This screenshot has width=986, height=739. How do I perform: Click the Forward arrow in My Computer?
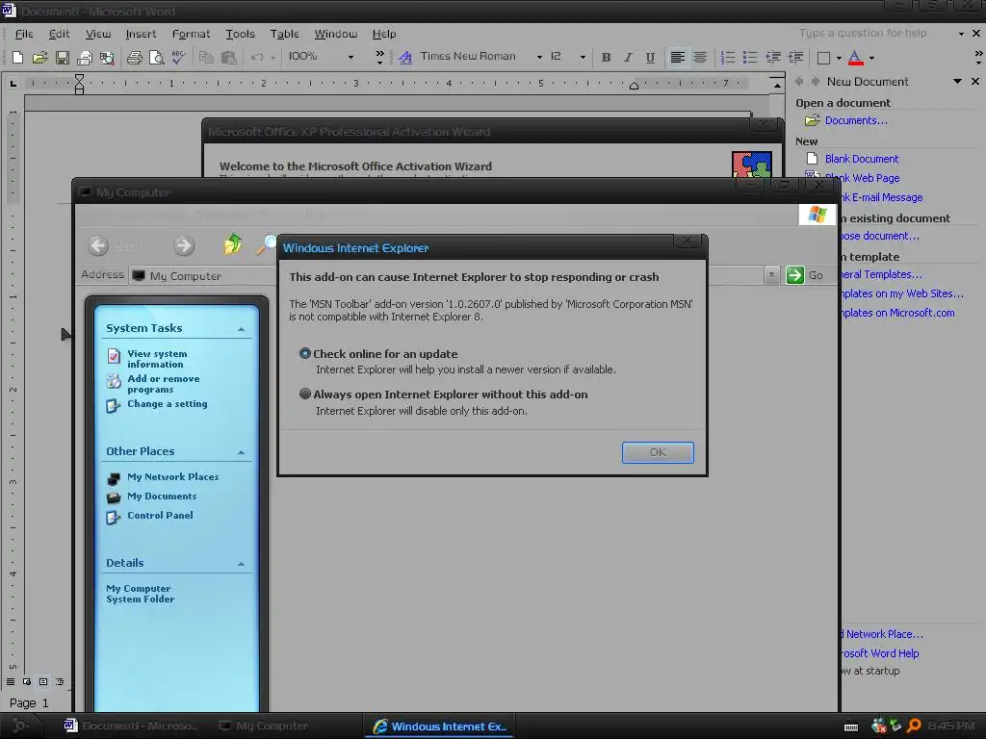[184, 245]
